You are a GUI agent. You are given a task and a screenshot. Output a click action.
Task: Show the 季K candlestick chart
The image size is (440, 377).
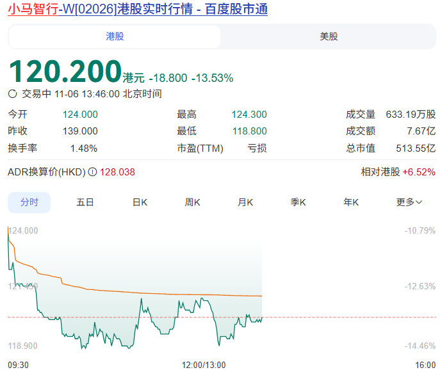[298, 202]
